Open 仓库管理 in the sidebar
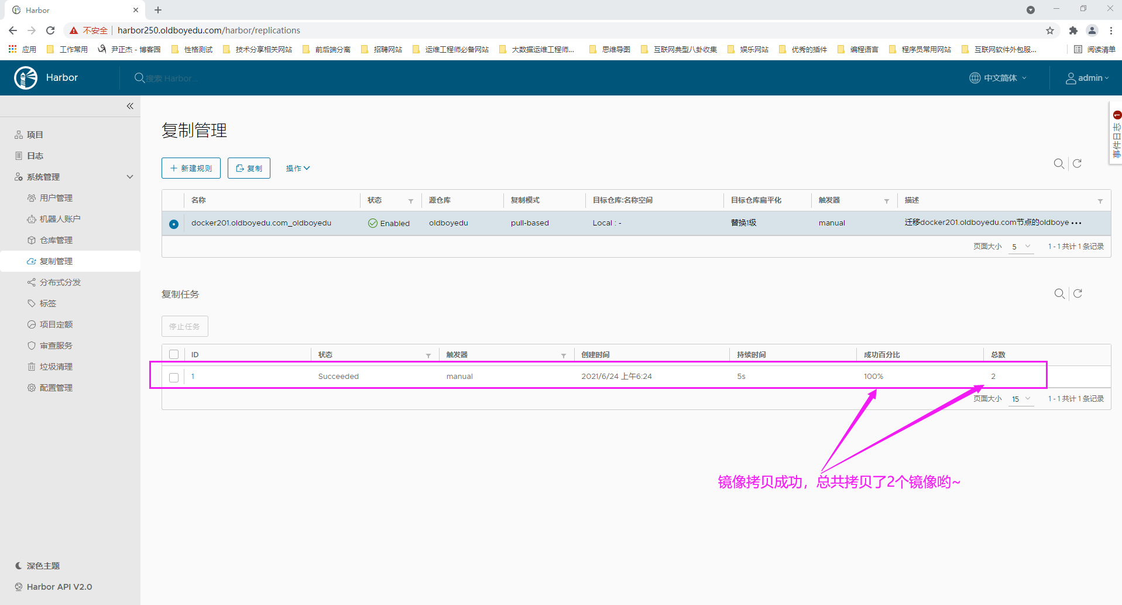 [x=56, y=240]
